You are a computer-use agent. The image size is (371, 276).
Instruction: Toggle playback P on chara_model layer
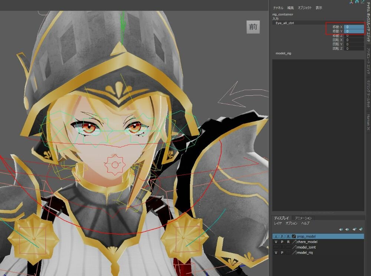(282, 242)
